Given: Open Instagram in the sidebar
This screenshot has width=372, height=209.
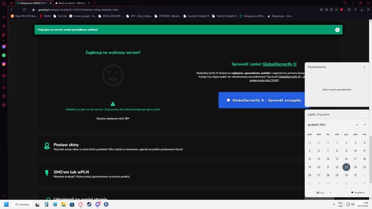Looking at the screenshot, I should coord(4,64).
